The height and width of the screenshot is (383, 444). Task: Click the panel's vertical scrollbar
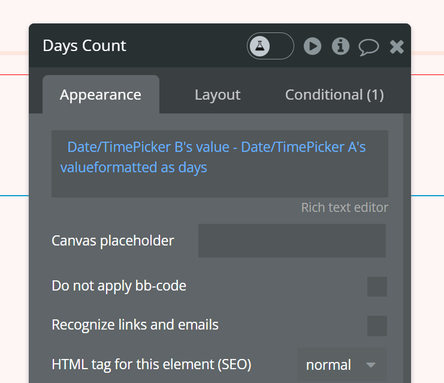click(407, 240)
